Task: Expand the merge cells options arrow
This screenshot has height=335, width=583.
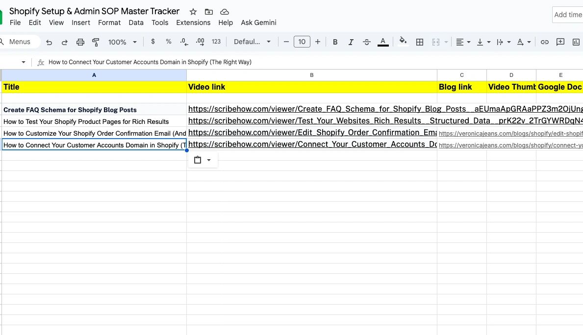Action: coord(446,42)
